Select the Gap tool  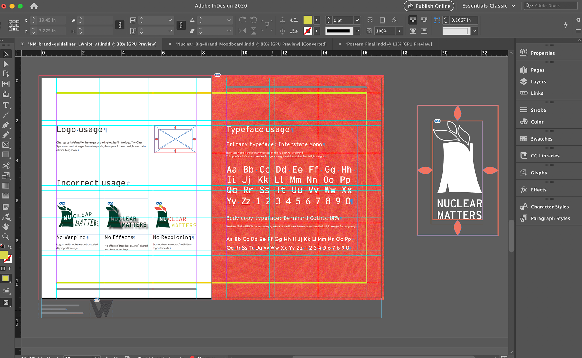pyautogui.click(x=6, y=84)
